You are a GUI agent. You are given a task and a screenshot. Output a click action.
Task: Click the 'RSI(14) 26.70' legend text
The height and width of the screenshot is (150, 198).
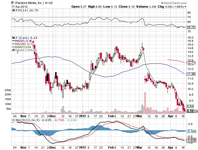(27, 10)
